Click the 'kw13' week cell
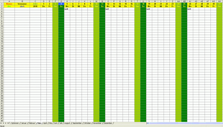 [x=190, y=9]
